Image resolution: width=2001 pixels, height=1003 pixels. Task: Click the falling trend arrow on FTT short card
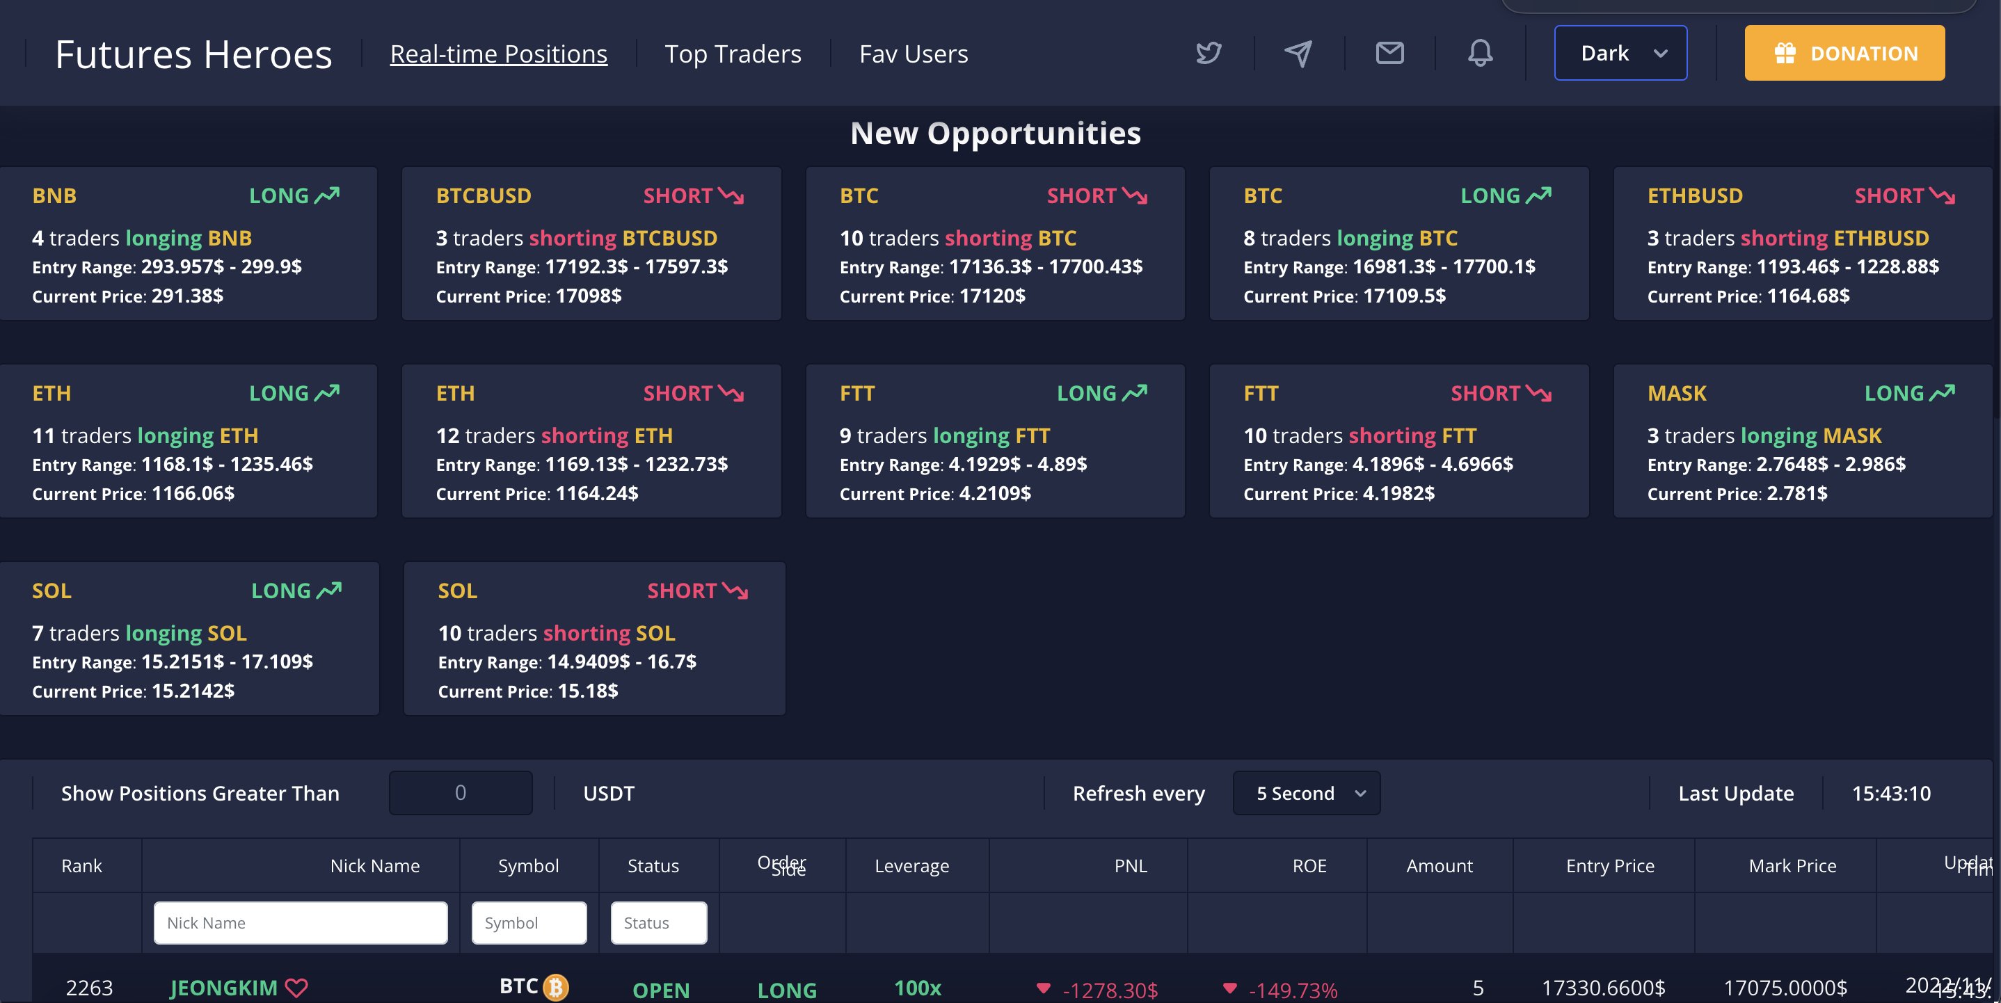[x=1539, y=393]
